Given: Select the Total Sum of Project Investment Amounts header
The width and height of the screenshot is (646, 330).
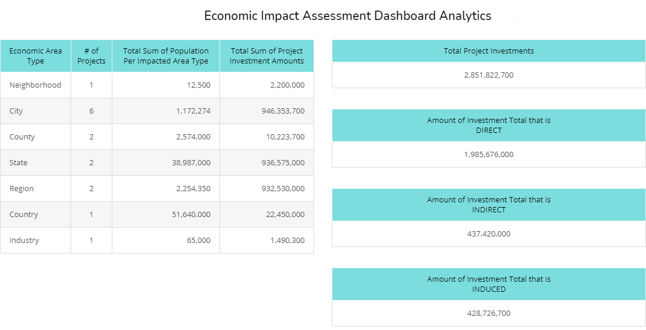Looking at the screenshot, I should pyautogui.click(x=267, y=56).
